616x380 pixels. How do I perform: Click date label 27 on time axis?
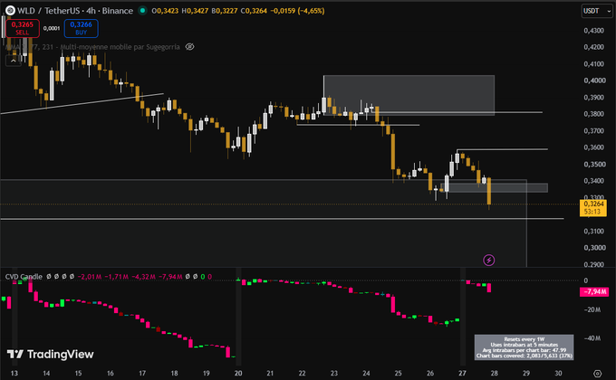[462, 373]
